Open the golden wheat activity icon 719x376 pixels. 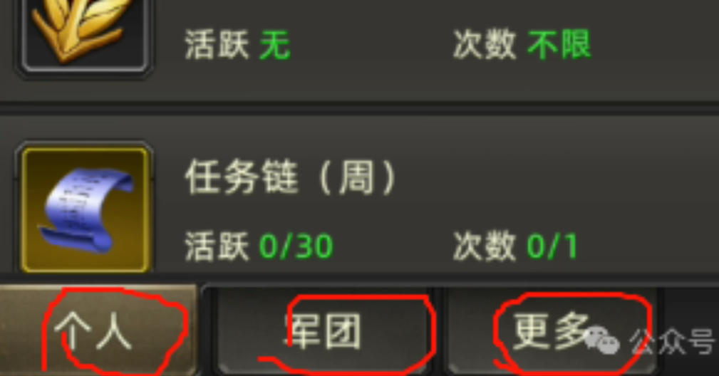(x=86, y=36)
